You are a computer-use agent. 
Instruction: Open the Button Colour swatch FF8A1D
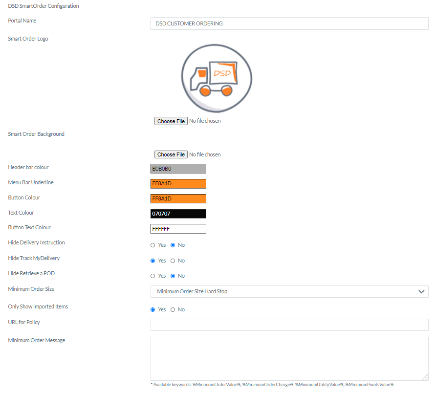coord(178,198)
